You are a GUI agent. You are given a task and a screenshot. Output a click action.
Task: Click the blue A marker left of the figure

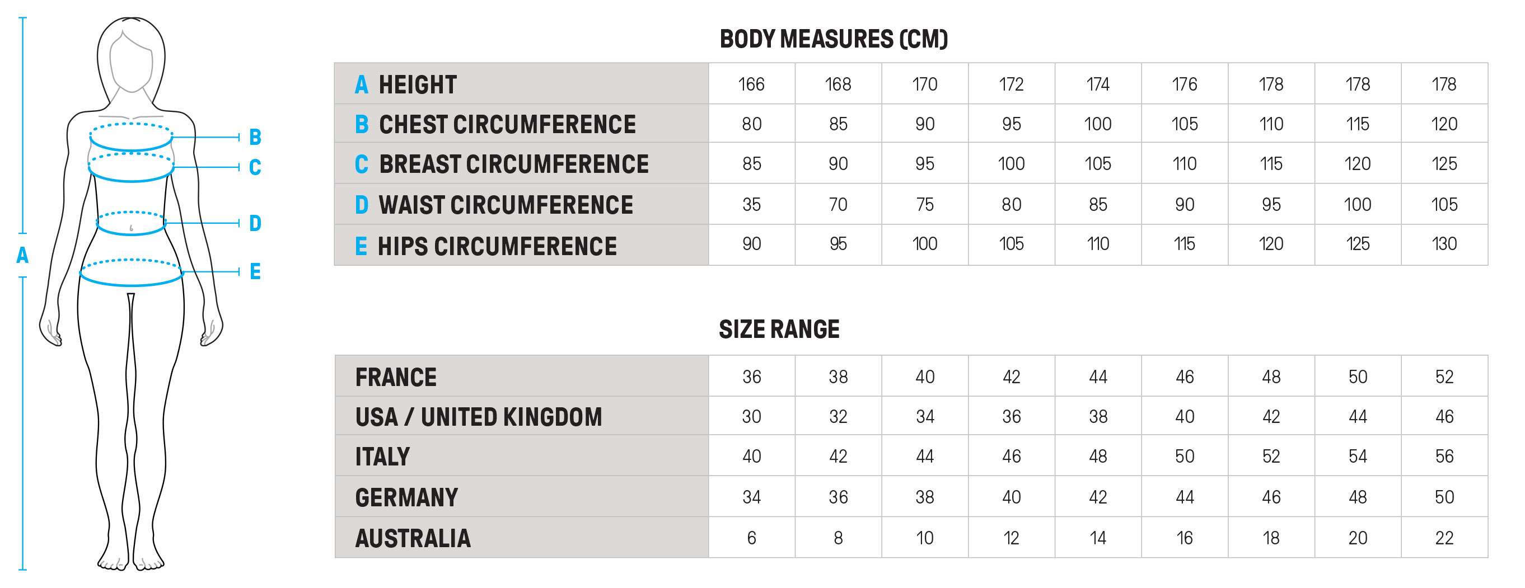[x=22, y=256]
